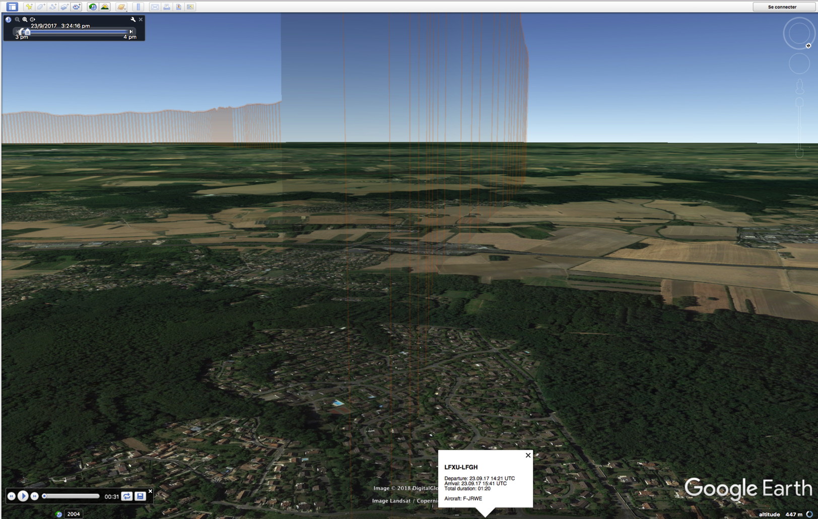Toggle tour loop repeat button
818x519 pixels.
coord(127,496)
